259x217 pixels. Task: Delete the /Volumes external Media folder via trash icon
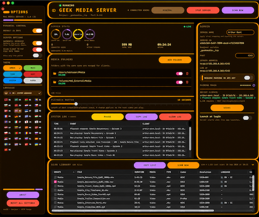(187, 82)
